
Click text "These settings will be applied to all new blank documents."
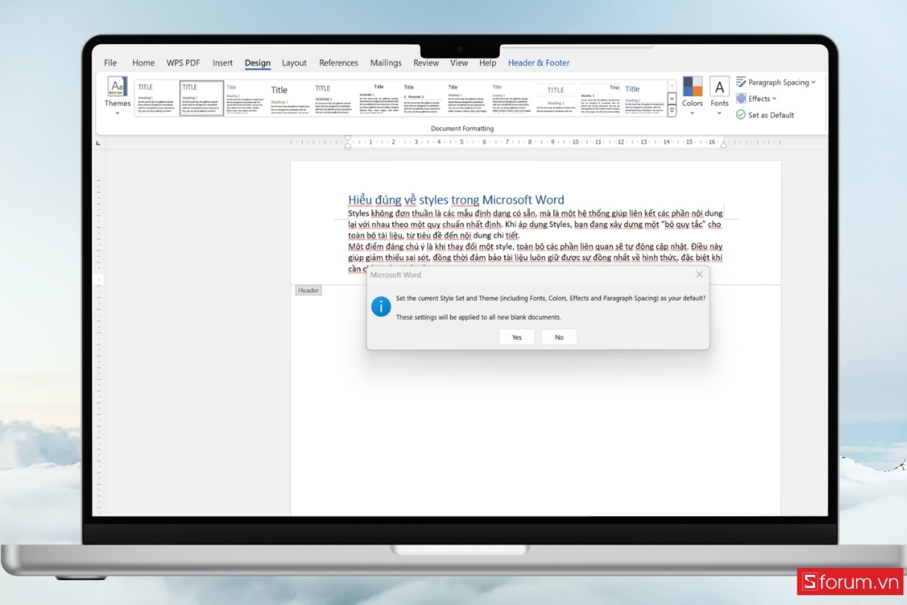click(478, 318)
